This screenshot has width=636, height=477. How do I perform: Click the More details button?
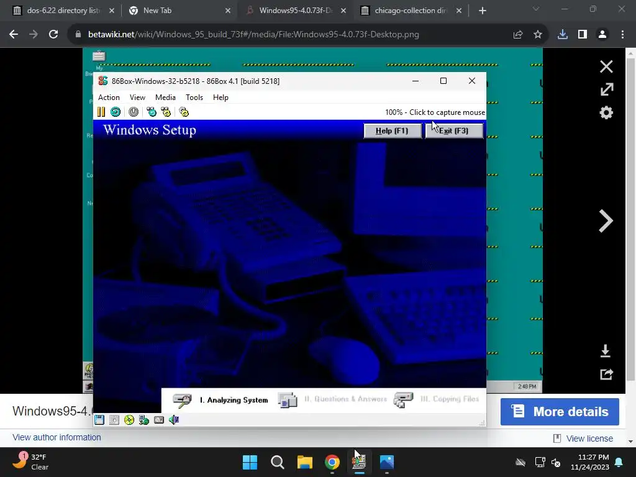pos(560,412)
